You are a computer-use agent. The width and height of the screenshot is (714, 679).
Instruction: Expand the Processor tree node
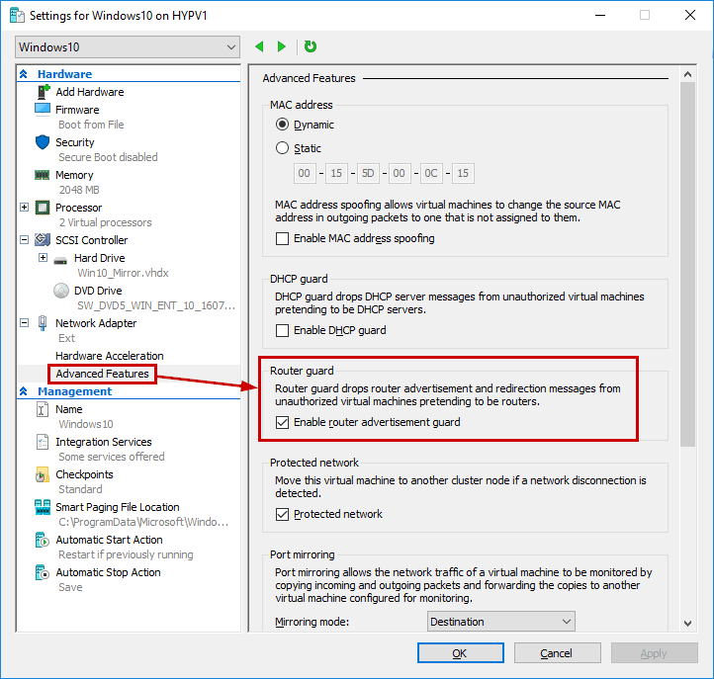pyautogui.click(x=25, y=208)
